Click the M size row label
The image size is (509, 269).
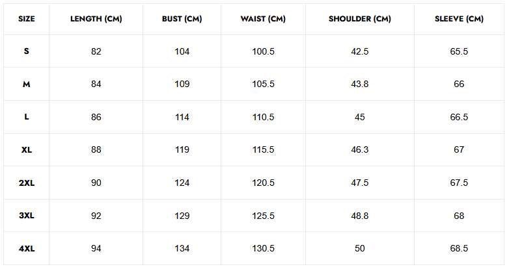pyautogui.click(x=27, y=84)
